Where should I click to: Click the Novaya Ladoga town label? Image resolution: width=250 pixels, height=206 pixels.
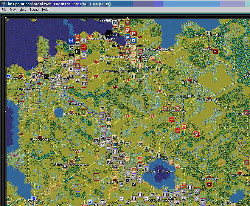click(x=209, y=35)
